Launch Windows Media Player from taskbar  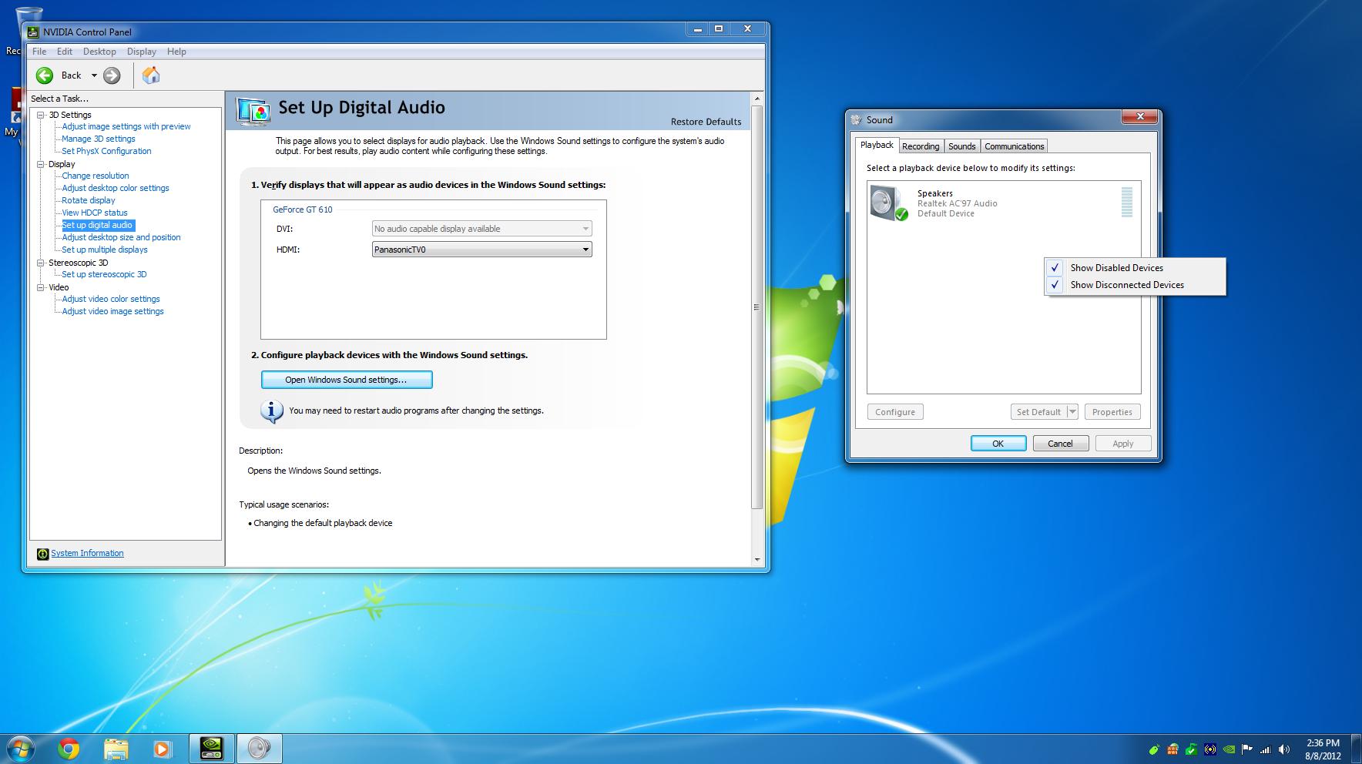[x=162, y=748]
